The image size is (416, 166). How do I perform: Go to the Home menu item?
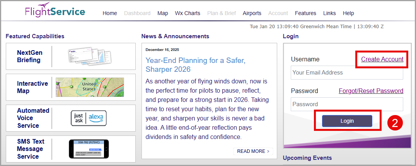[110, 13]
